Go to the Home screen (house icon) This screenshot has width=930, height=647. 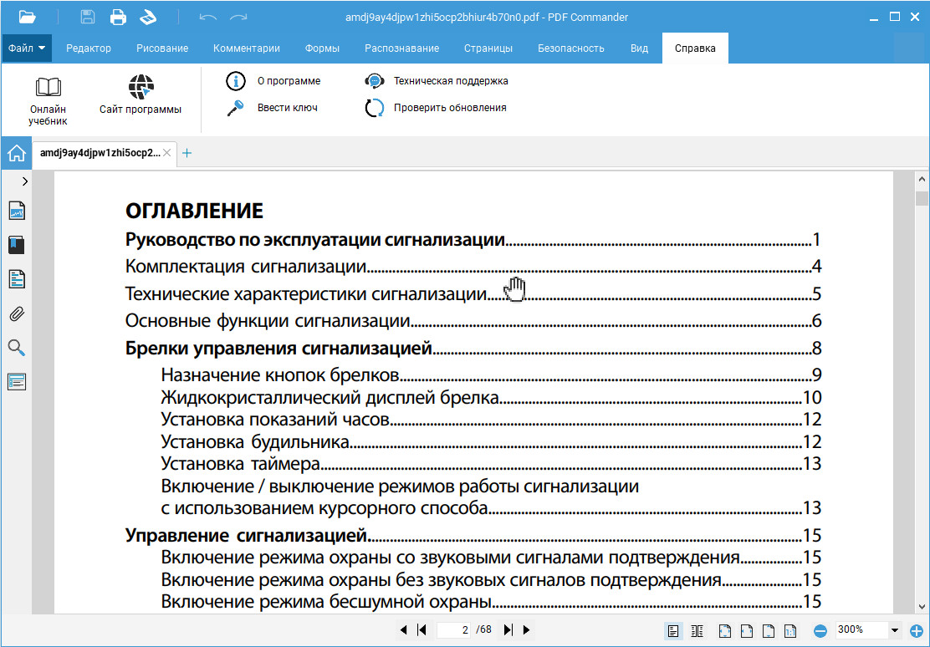point(16,154)
